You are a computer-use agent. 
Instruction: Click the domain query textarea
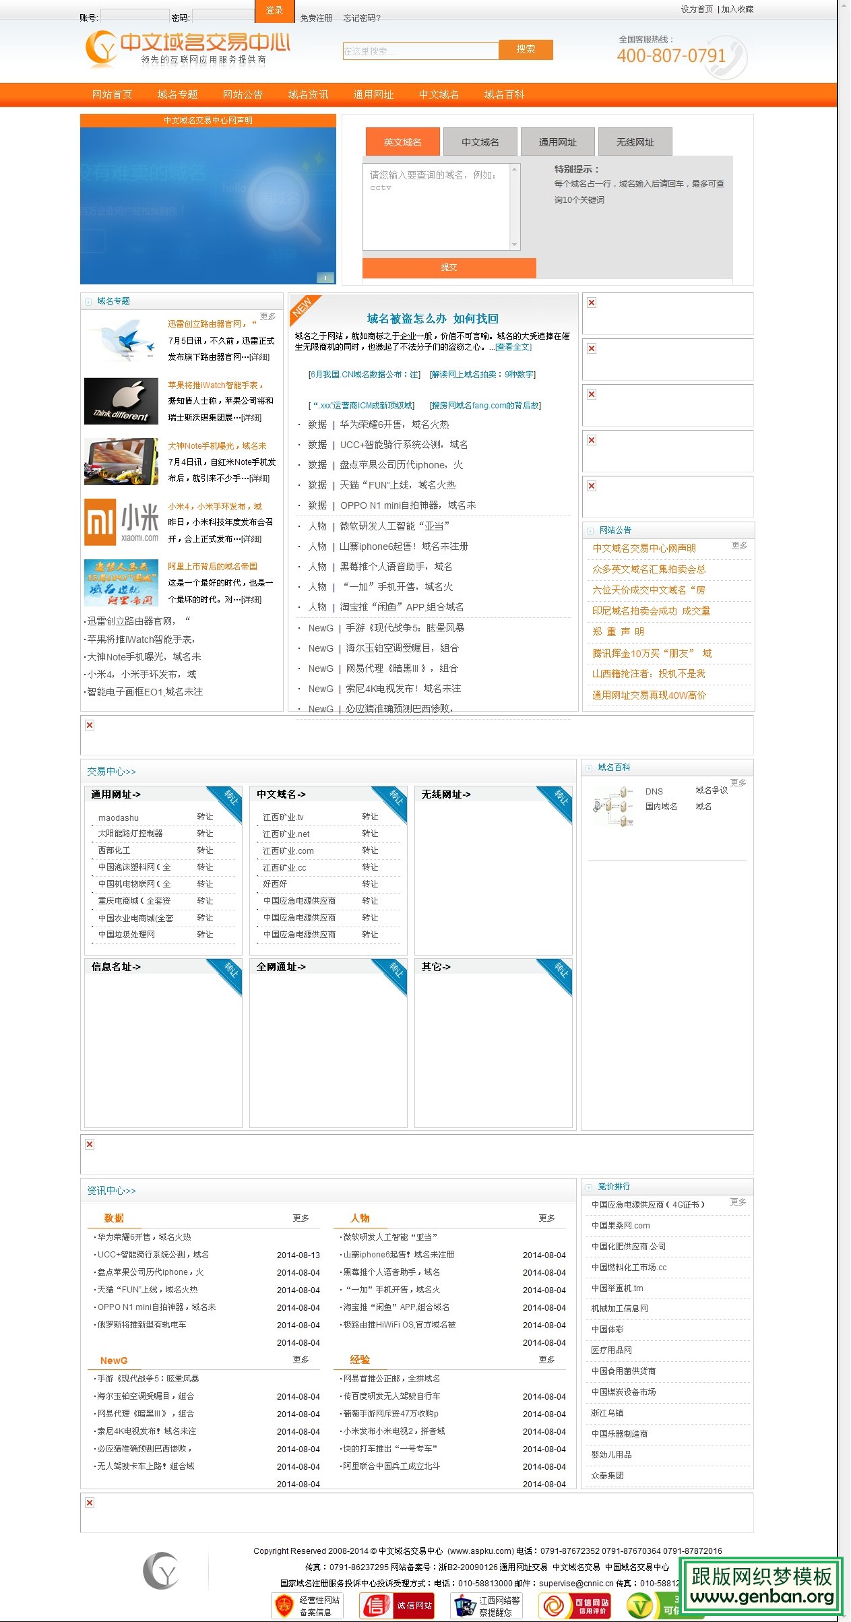point(436,207)
